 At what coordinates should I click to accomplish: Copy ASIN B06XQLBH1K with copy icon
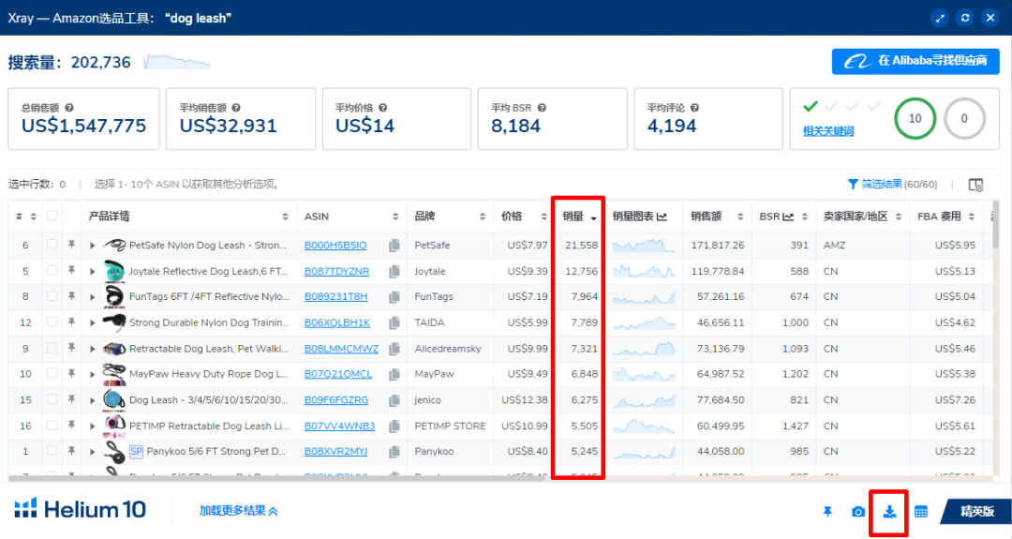[394, 322]
